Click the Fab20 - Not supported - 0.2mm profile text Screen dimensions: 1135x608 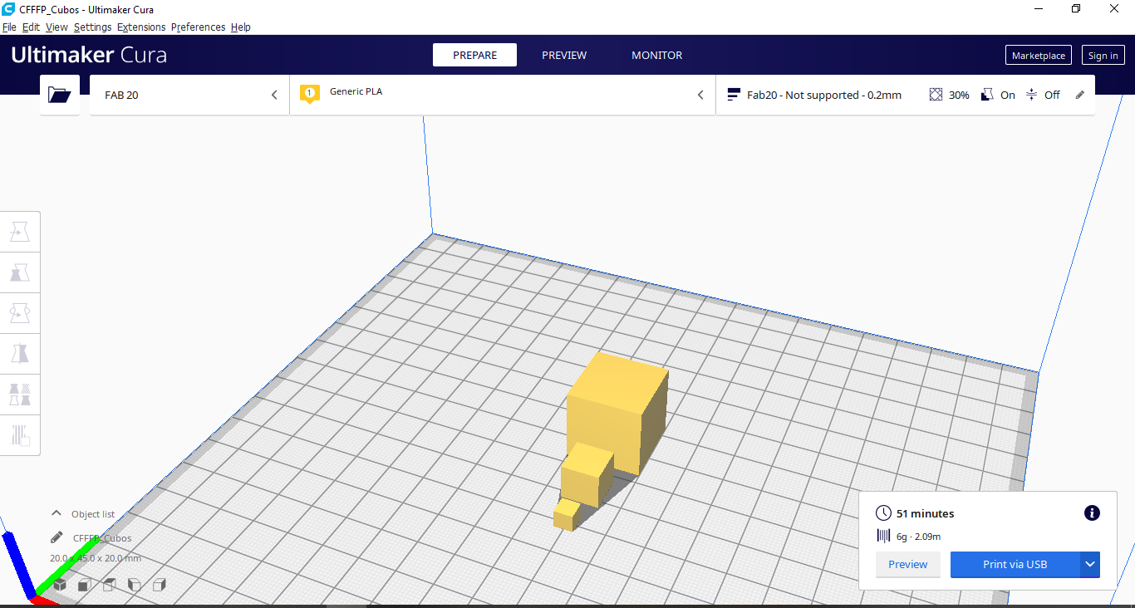click(x=824, y=95)
